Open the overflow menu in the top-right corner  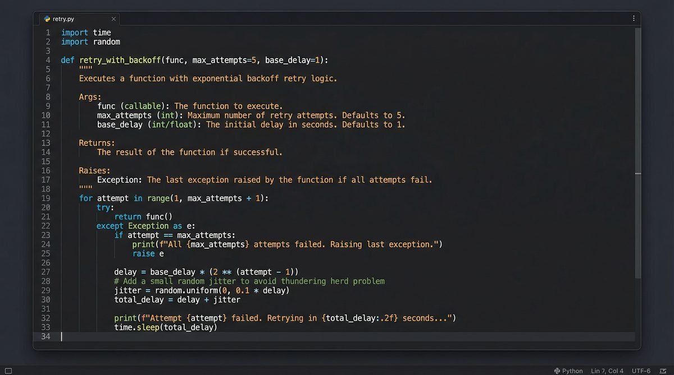[x=634, y=18]
